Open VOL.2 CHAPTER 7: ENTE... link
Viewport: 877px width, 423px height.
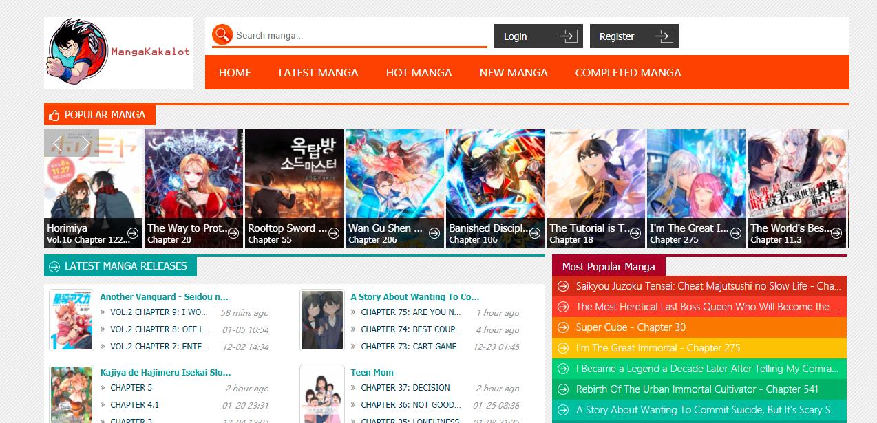tap(160, 347)
